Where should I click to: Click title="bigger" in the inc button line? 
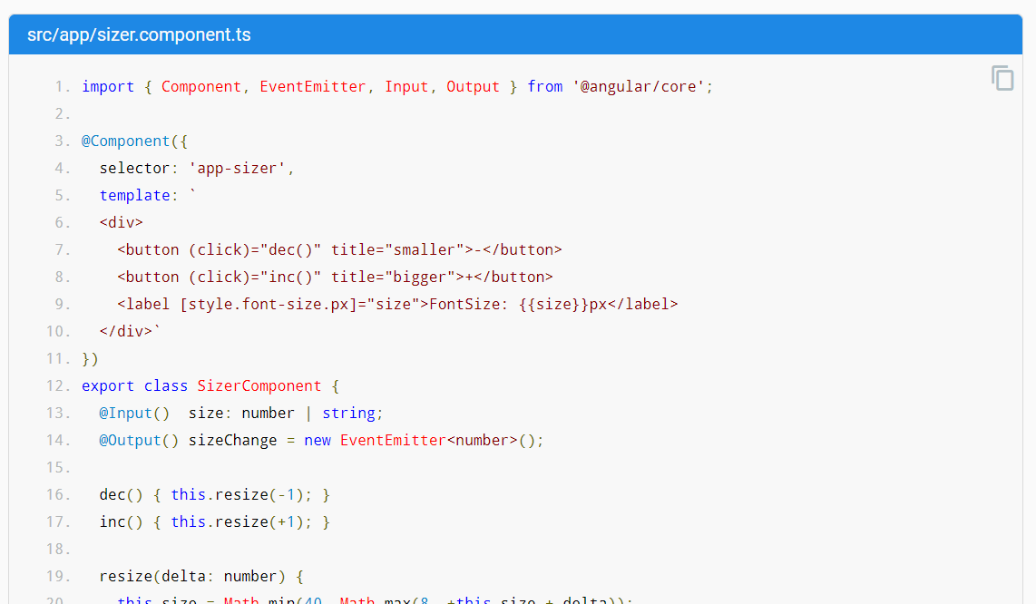393,277
